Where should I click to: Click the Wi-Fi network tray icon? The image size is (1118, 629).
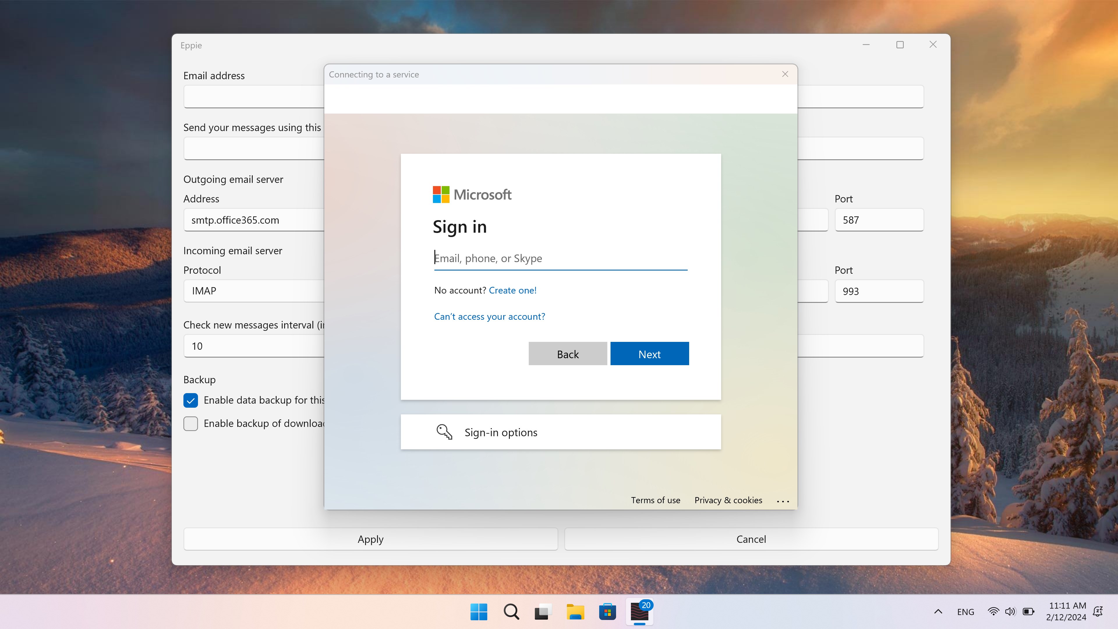pyautogui.click(x=993, y=612)
